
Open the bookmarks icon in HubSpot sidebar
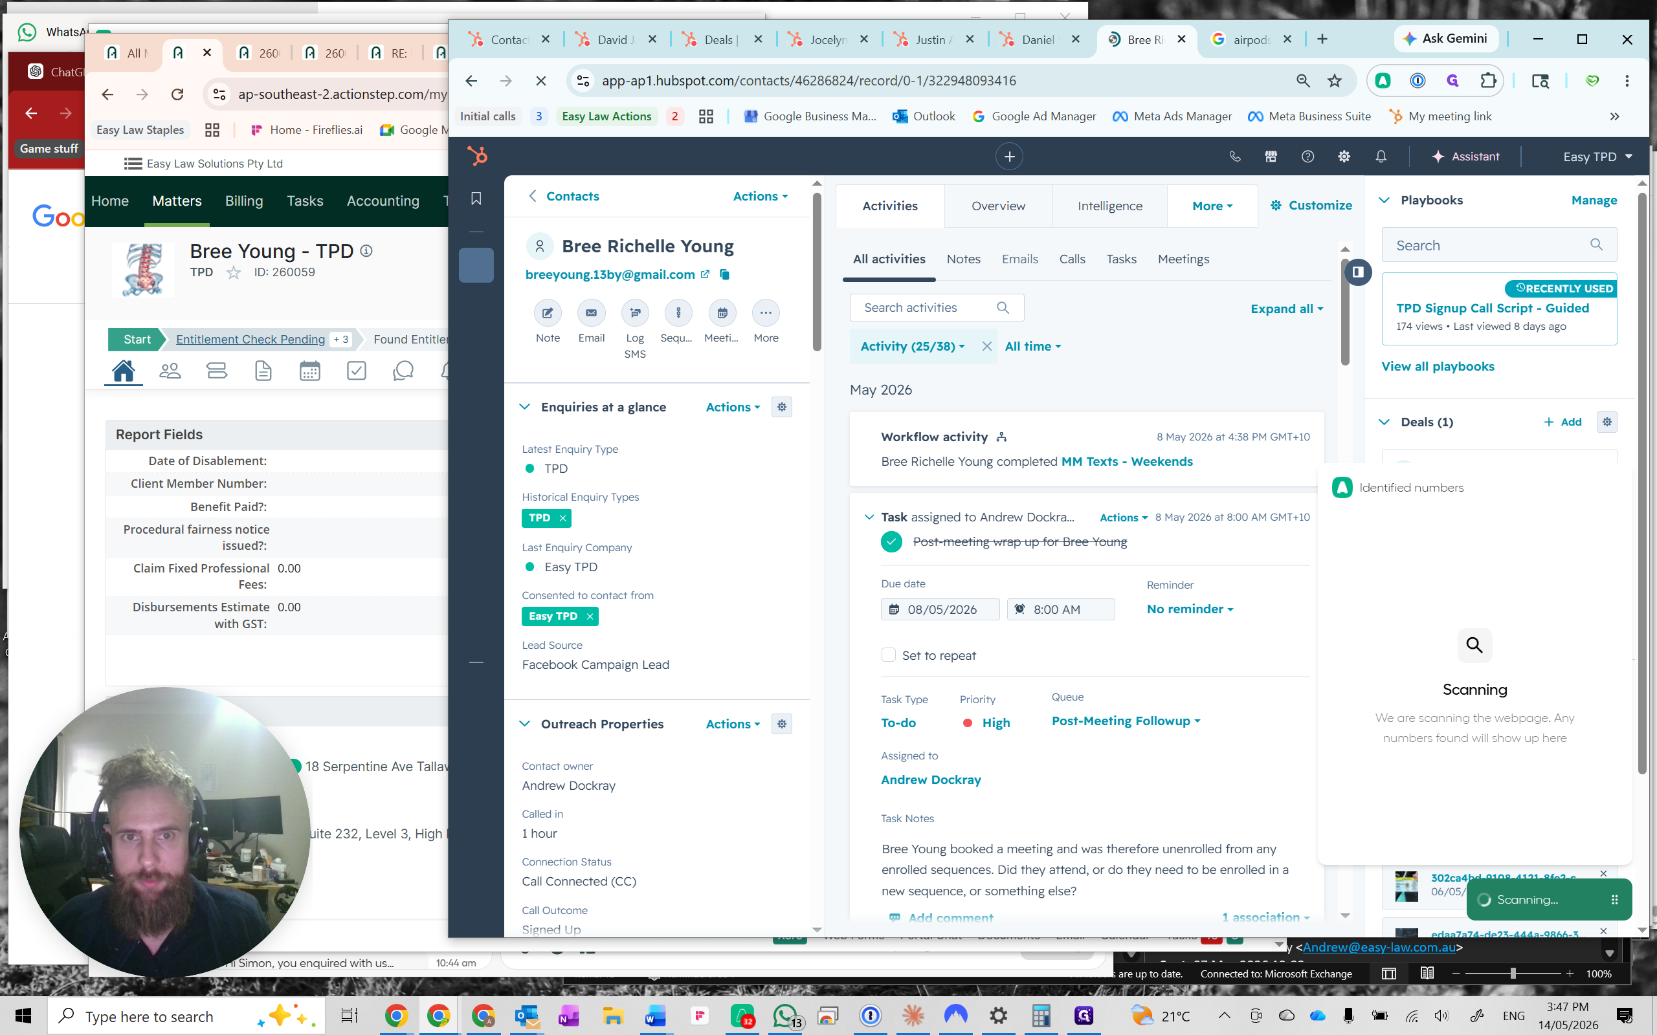pyautogui.click(x=476, y=199)
